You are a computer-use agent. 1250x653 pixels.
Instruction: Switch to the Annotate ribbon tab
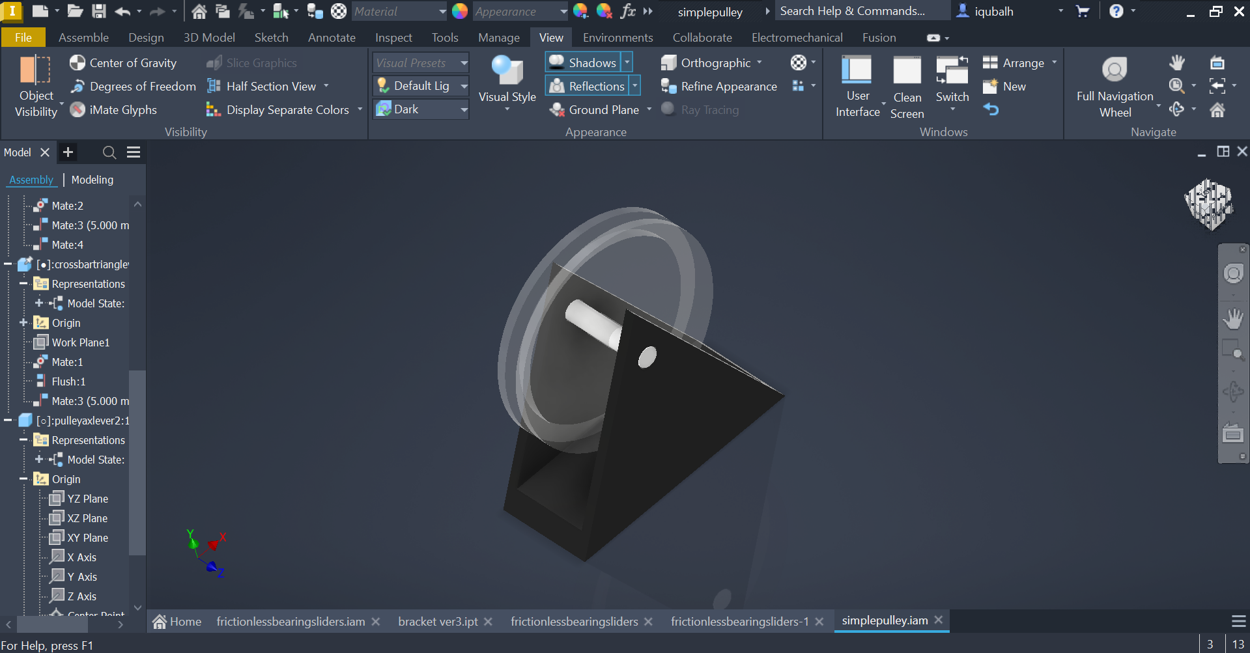332,37
